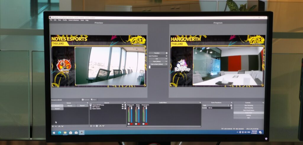
Task: Click Duration 300 ms input field
Action: pos(218,108)
